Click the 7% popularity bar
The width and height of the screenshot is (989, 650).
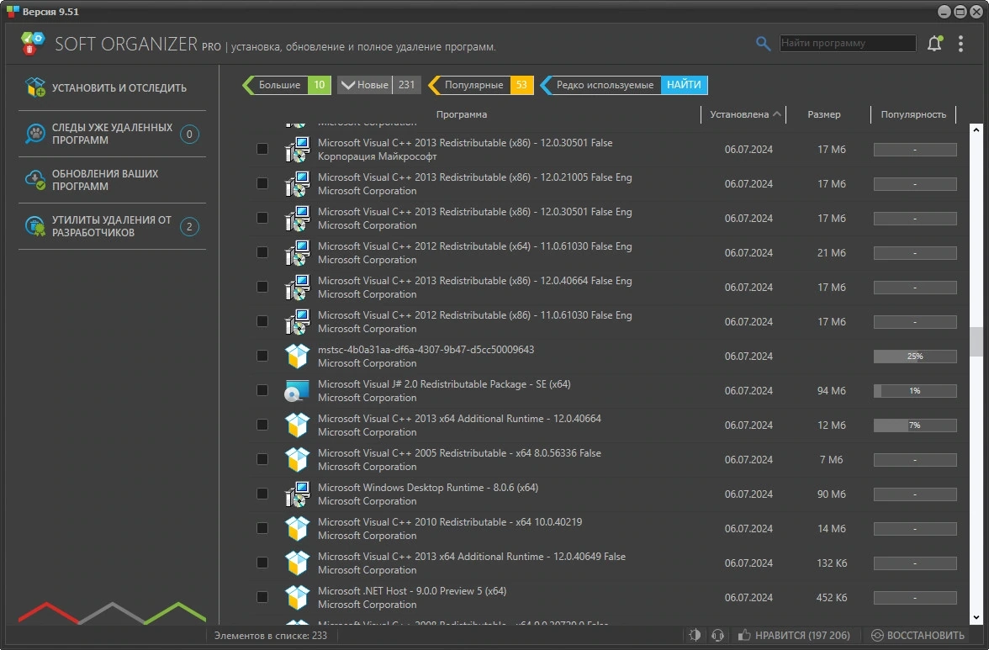[x=915, y=425]
